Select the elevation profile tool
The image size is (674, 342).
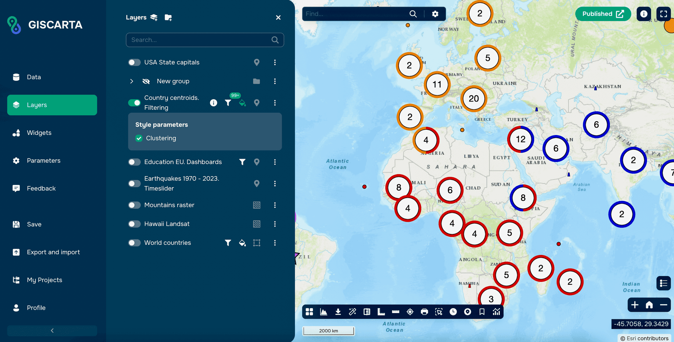[x=324, y=312]
